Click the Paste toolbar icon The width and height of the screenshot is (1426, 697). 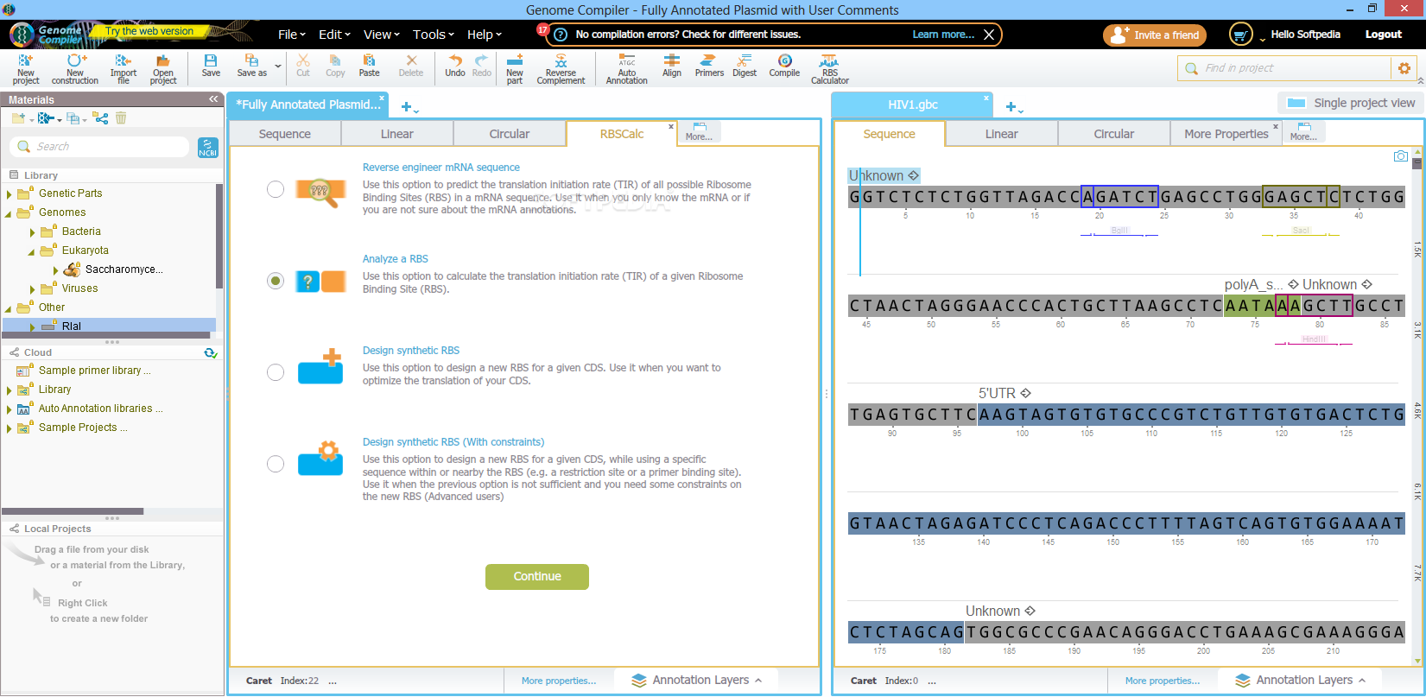pos(369,66)
